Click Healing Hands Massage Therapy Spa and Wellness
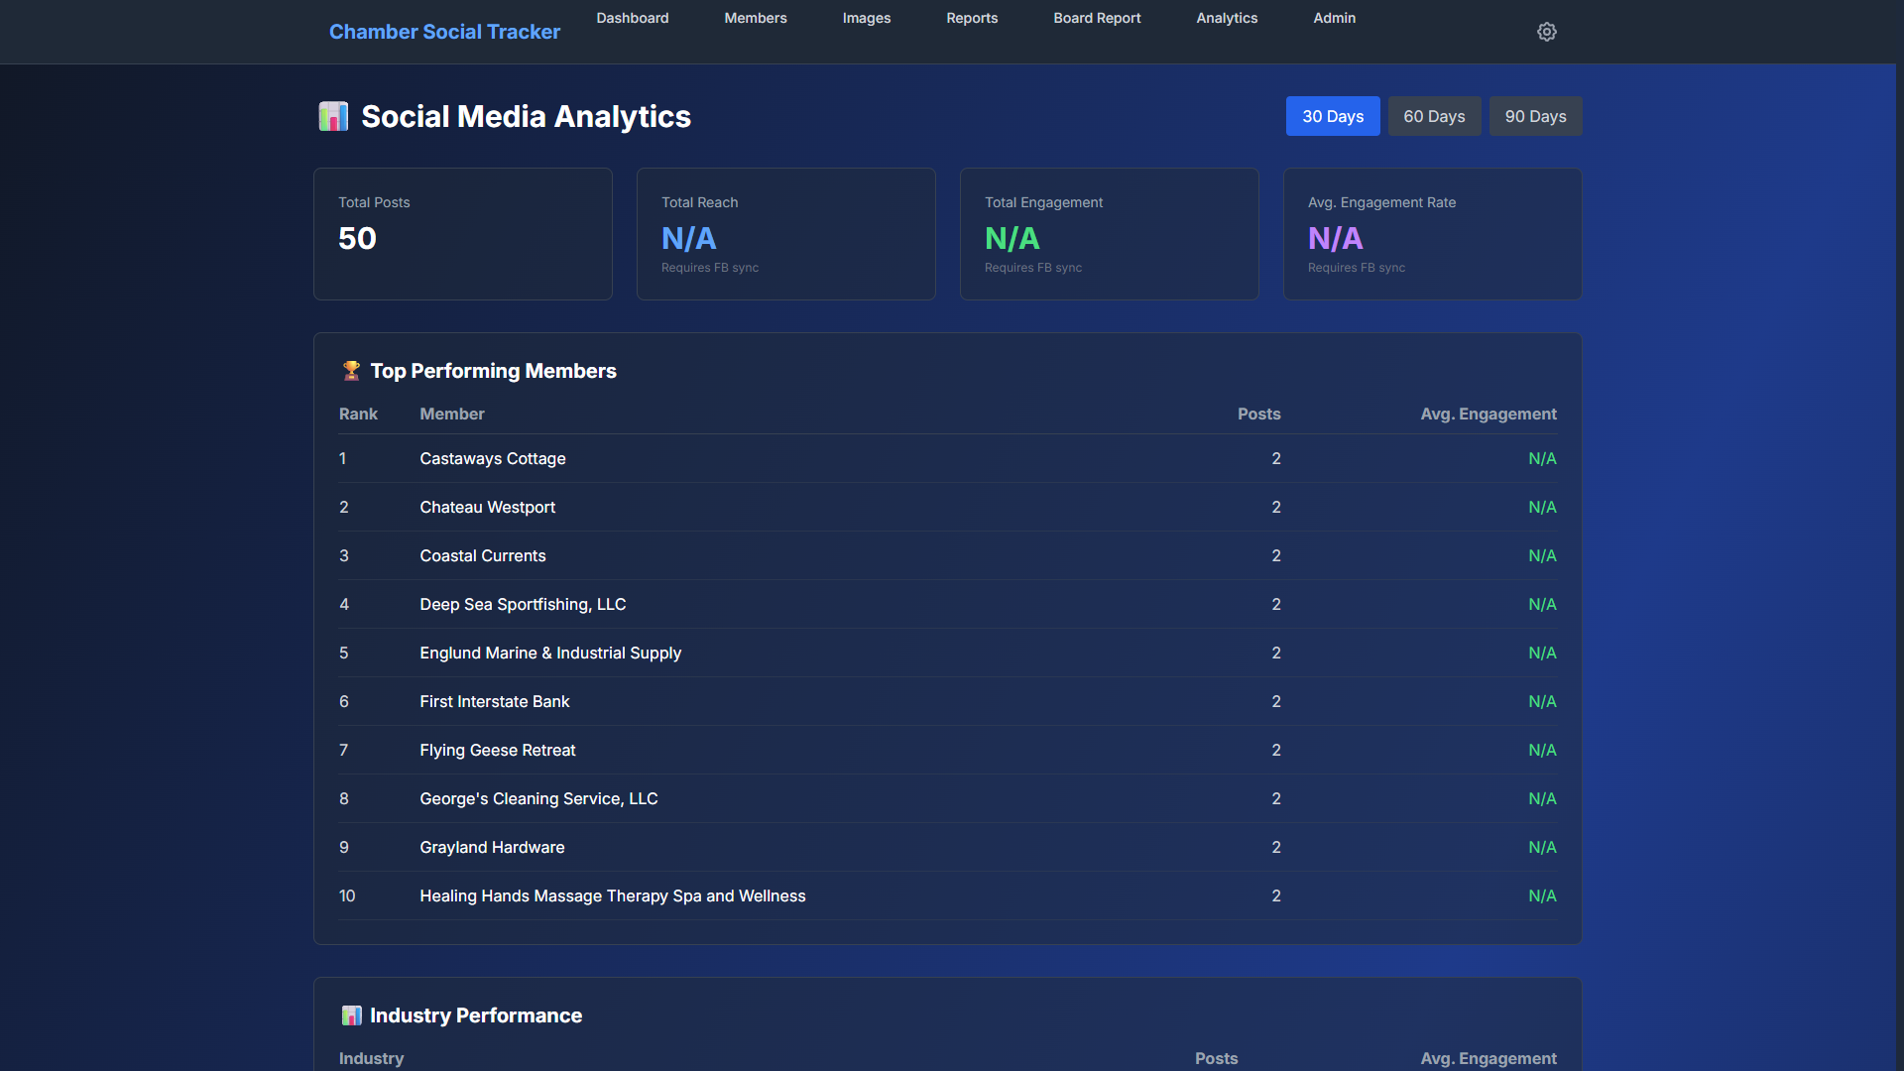 coord(612,895)
